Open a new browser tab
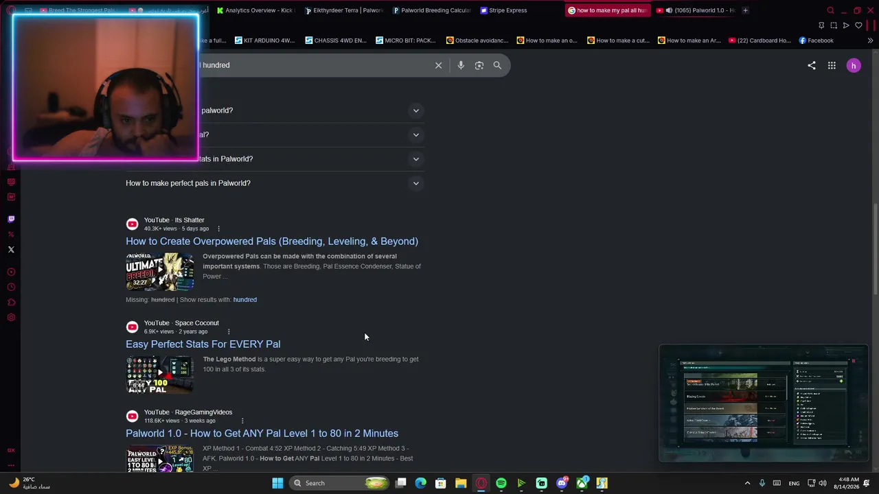 click(745, 10)
